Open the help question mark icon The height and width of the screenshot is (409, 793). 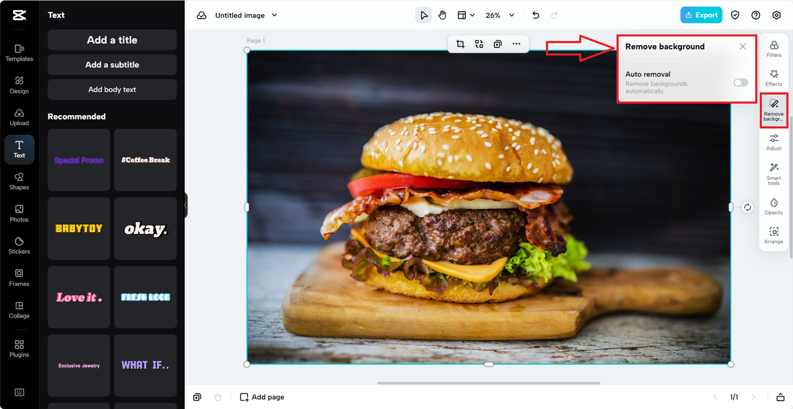pyautogui.click(x=756, y=15)
